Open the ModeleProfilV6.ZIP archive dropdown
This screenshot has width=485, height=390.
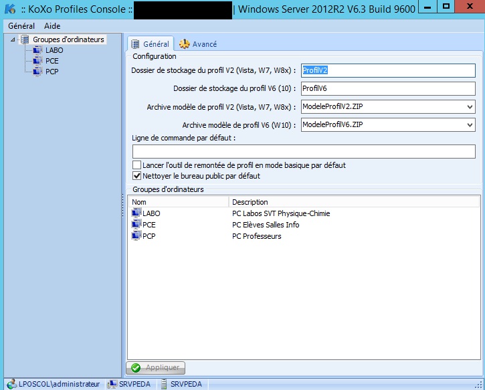point(470,125)
